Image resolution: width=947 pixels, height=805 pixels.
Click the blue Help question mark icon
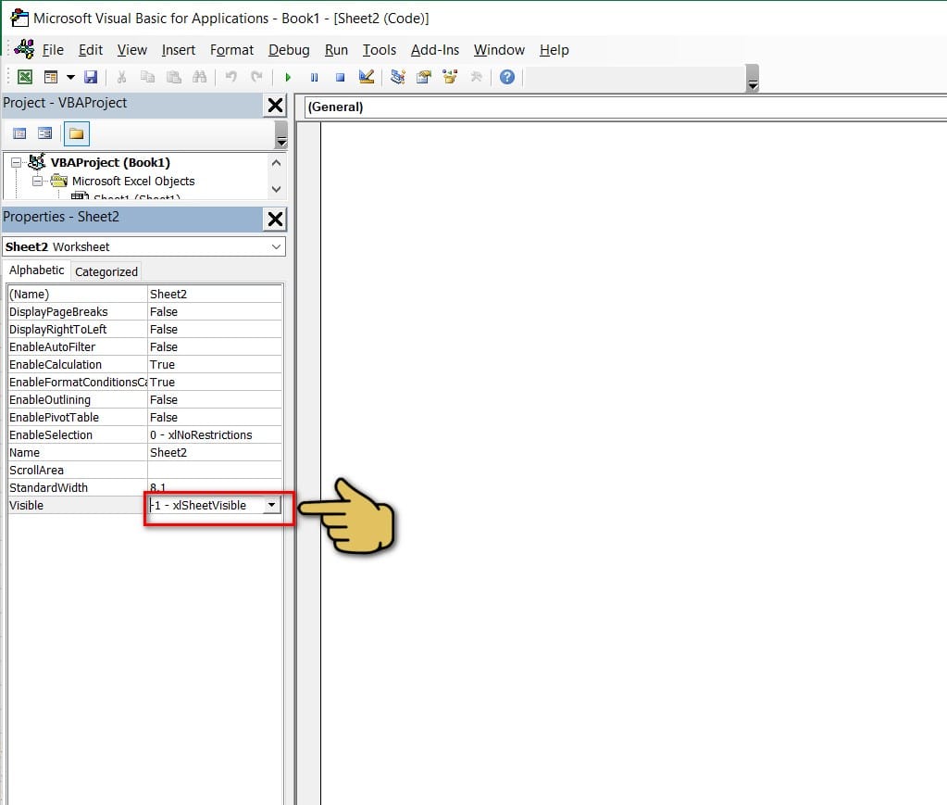pos(506,78)
